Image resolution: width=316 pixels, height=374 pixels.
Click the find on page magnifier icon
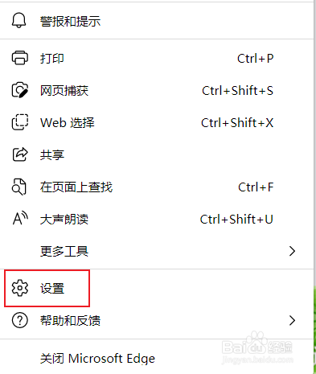click(19, 187)
